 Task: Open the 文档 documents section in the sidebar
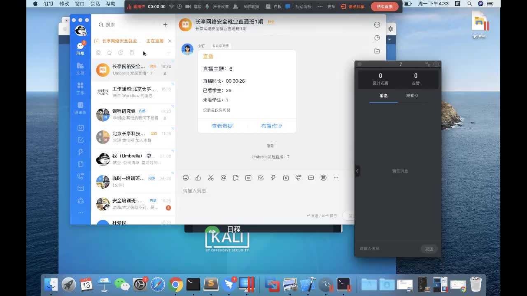[80, 68]
